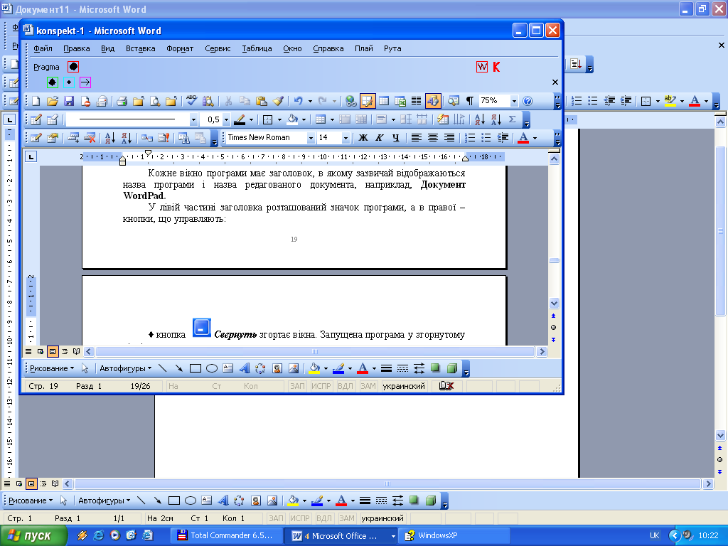Expand Автофигуры menu in konspekt-1 window
The height and width of the screenshot is (546, 728).
click(125, 368)
